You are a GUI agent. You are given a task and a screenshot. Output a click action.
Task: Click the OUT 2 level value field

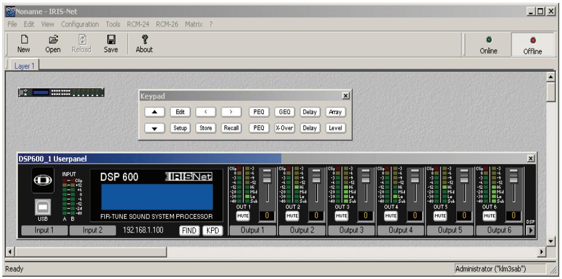click(316, 216)
